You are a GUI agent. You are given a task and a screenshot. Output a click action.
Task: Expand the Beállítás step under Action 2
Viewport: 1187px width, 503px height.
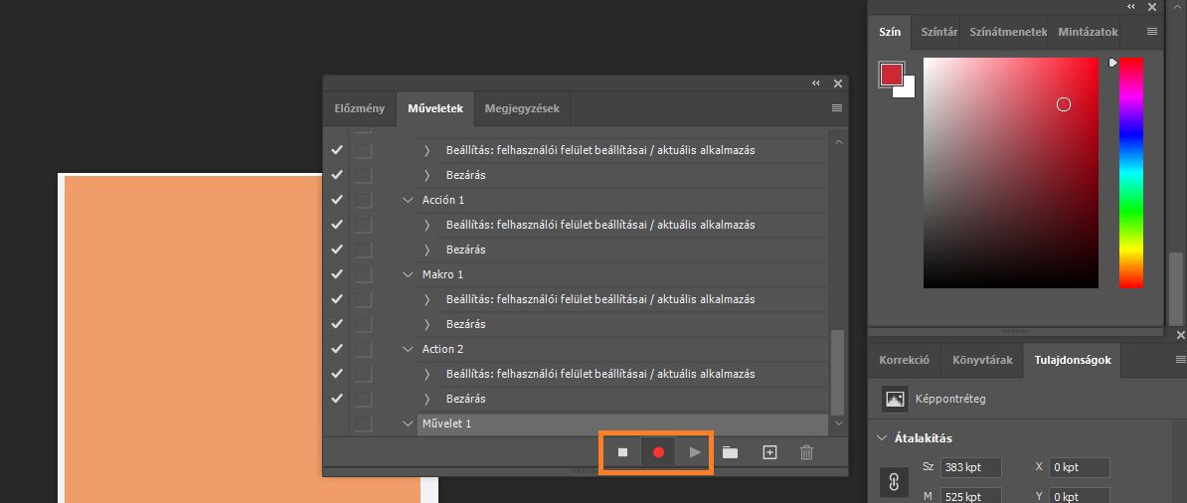(426, 374)
